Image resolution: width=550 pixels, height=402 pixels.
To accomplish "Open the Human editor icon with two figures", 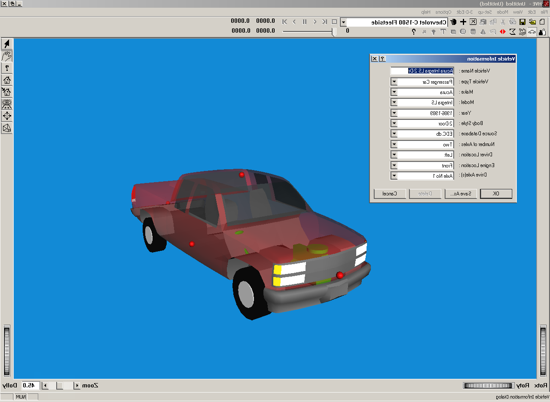I will coord(543,32).
